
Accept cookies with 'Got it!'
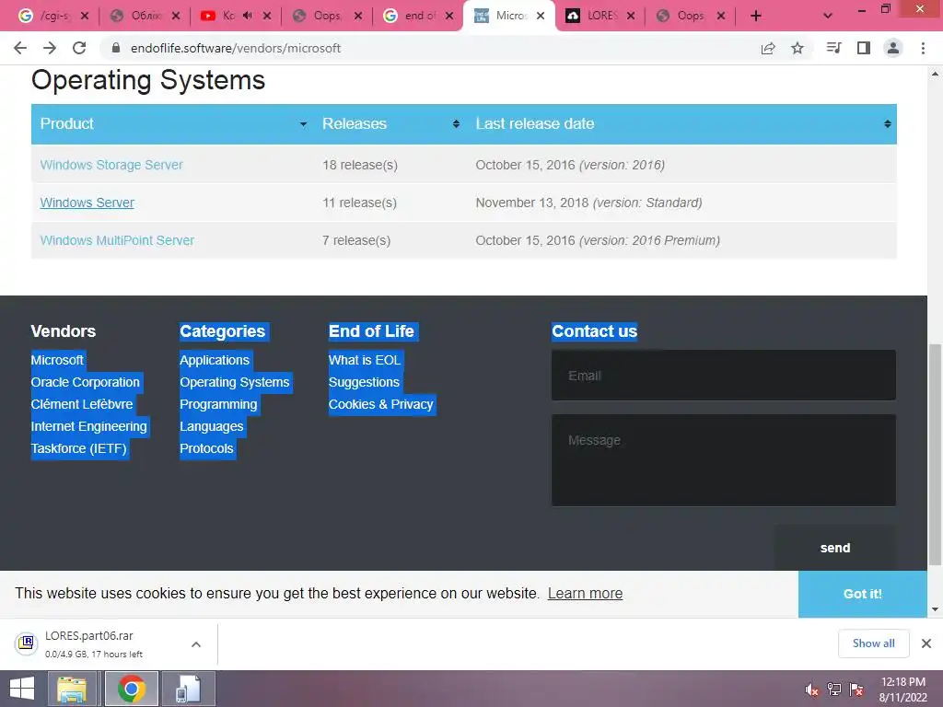click(x=862, y=594)
